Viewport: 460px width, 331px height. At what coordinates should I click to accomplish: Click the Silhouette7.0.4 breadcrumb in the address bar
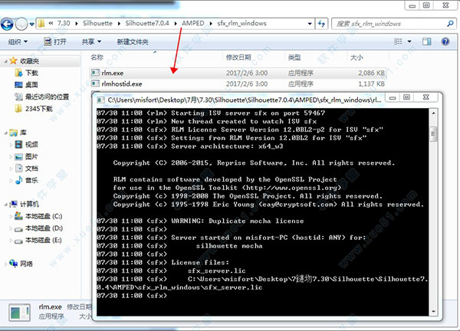tap(150, 24)
